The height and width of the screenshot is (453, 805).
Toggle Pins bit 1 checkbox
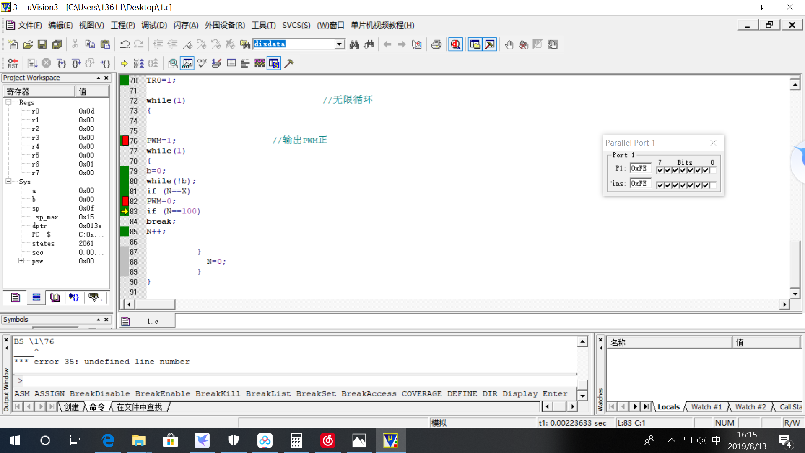point(705,185)
